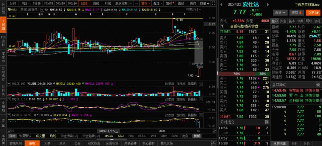Select the BOLL indicator
The image size is (322, 146).
coord(142,136)
